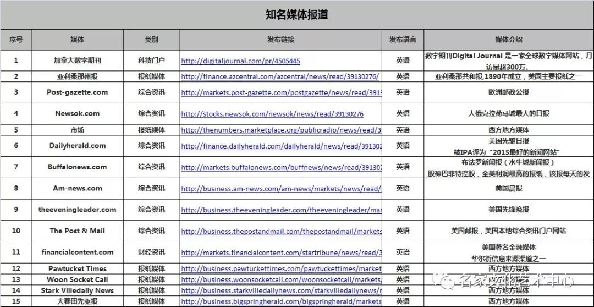Open the finance.dailyherald.com link
The image size is (594, 307).
tap(281, 146)
